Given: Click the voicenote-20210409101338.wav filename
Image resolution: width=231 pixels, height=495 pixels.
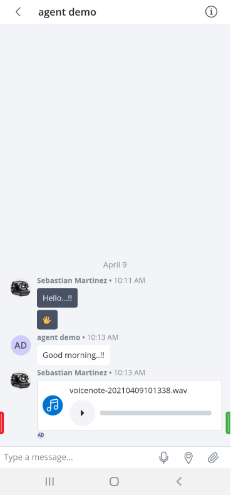Looking at the screenshot, I should (128, 390).
